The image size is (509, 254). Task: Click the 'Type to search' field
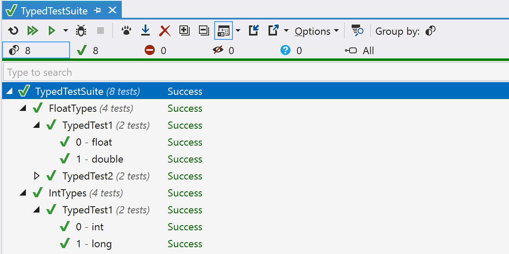point(255,72)
